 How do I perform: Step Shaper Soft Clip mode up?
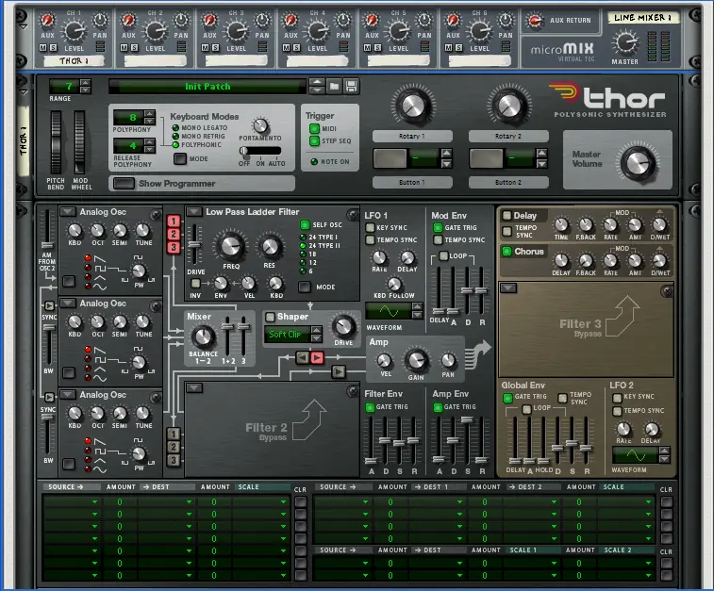tap(317, 330)
